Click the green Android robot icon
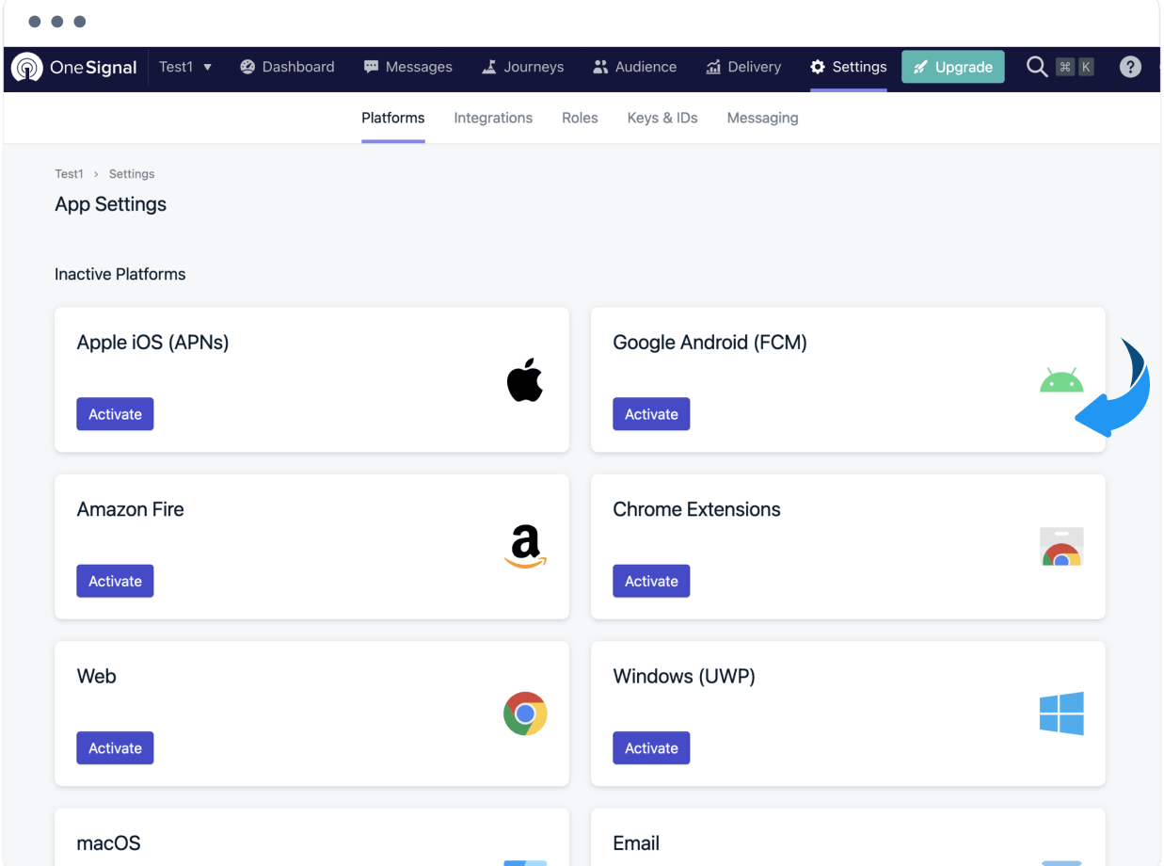 pos(1061,380)
